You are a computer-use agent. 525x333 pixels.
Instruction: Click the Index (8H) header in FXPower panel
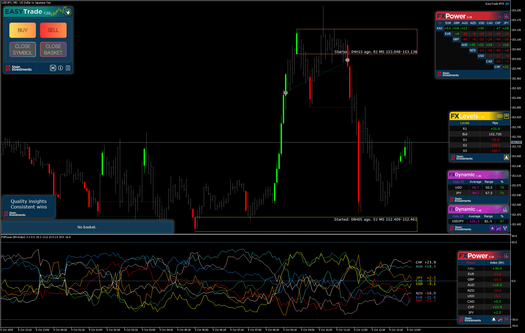pyautogui.click(x=497, y=263)
